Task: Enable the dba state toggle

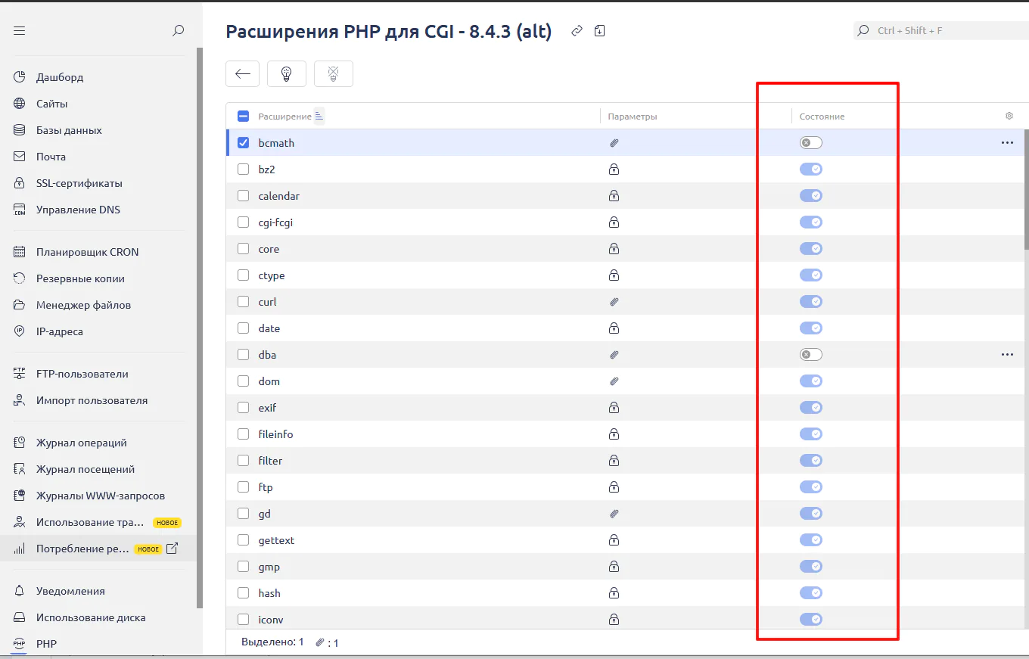Action: coord(811,355)
